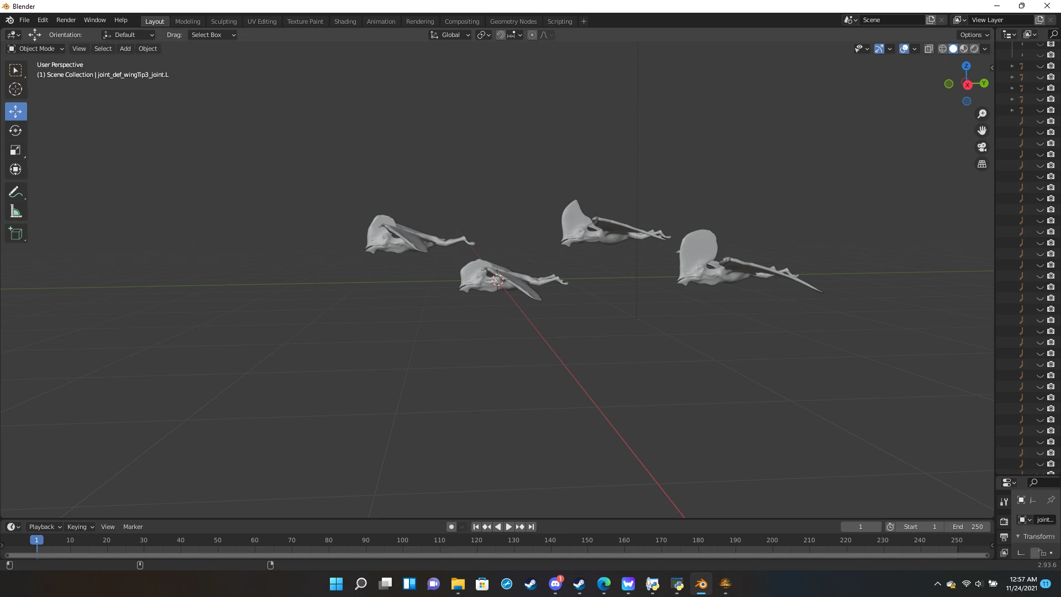Open the Keying popover in timeline

(80, 527)
